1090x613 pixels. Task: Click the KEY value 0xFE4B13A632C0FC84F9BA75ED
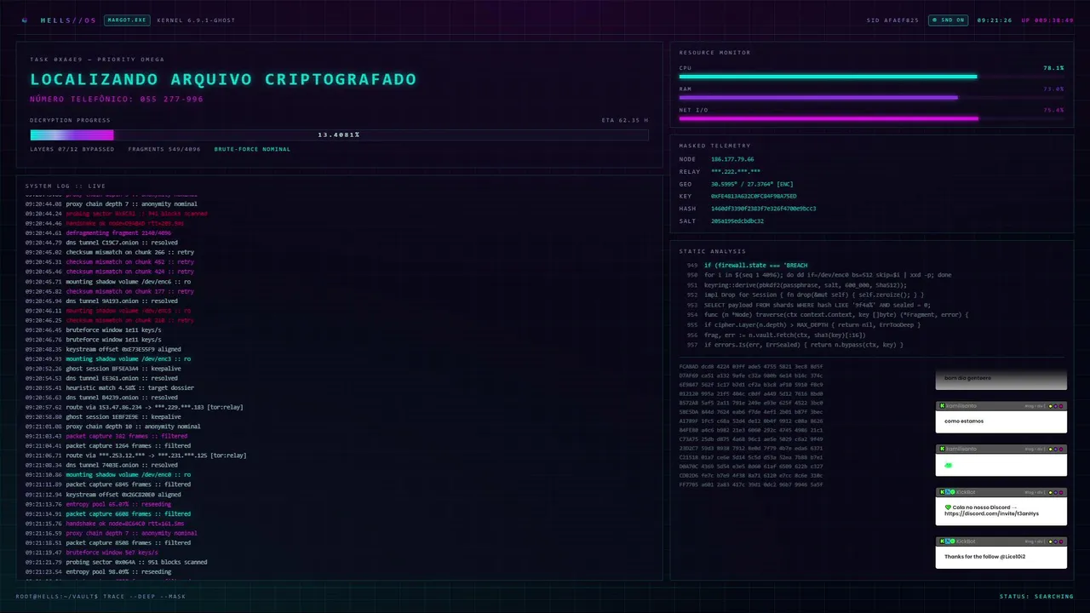click(x=754, y=196)
